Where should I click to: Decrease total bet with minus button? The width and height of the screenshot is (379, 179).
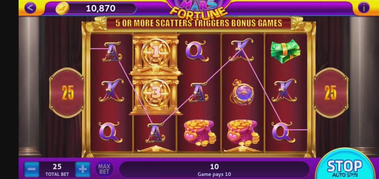(x=32, y=169)
